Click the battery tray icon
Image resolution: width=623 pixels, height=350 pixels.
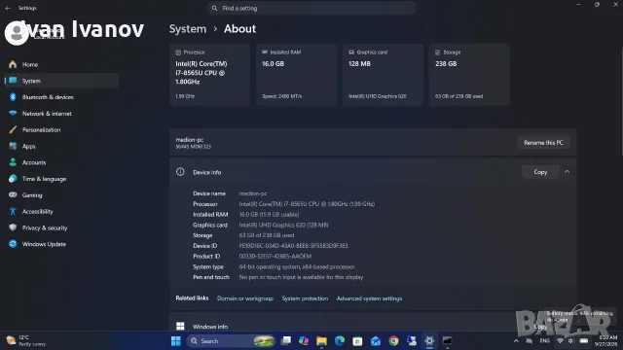[584, 341]
